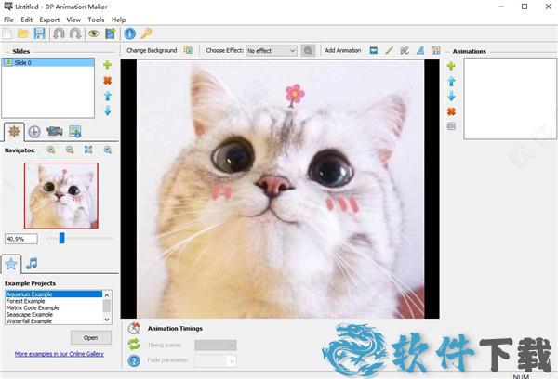Open the View menu
Image resolution: width=558 pixels, height=379 pixels.
(73, 20)
